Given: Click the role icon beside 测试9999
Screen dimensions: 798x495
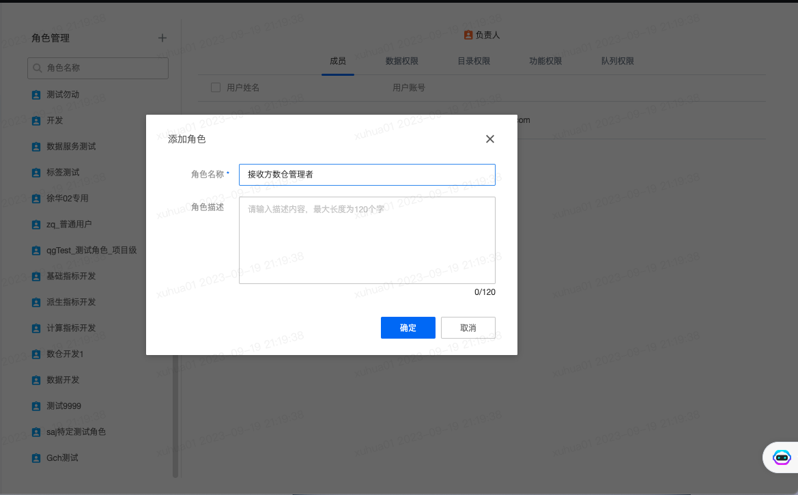Looking at the screenshot, I should click(x=36, y=406).
